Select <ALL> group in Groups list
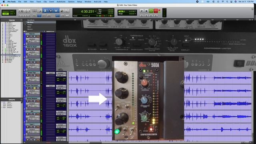The width and height of the screenshot is (256, 144). pos(9,102)
